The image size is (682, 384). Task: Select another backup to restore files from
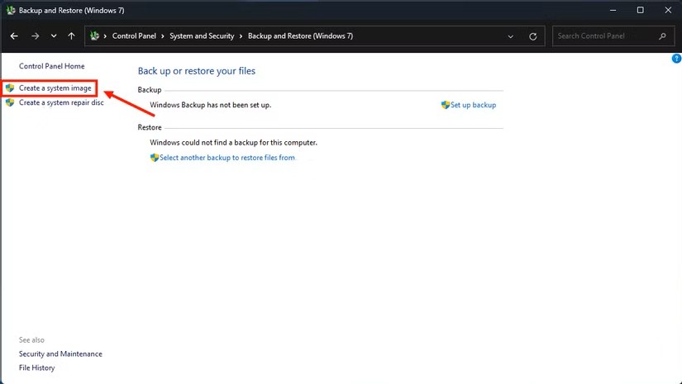click(227, 158)
